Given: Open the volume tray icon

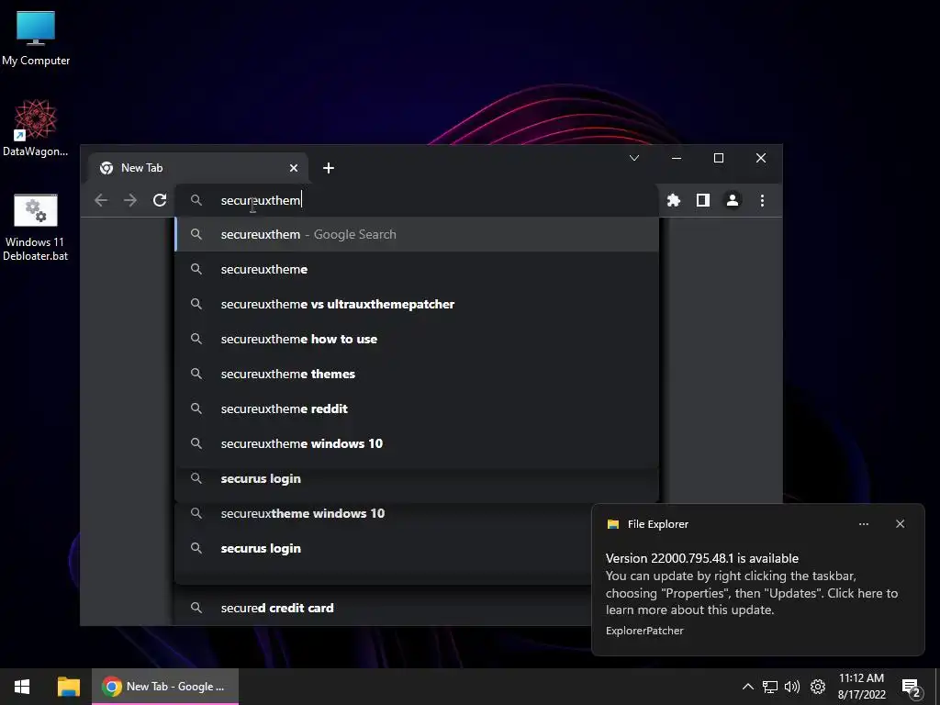Looking at the screenshot, I should coord(792,687).
